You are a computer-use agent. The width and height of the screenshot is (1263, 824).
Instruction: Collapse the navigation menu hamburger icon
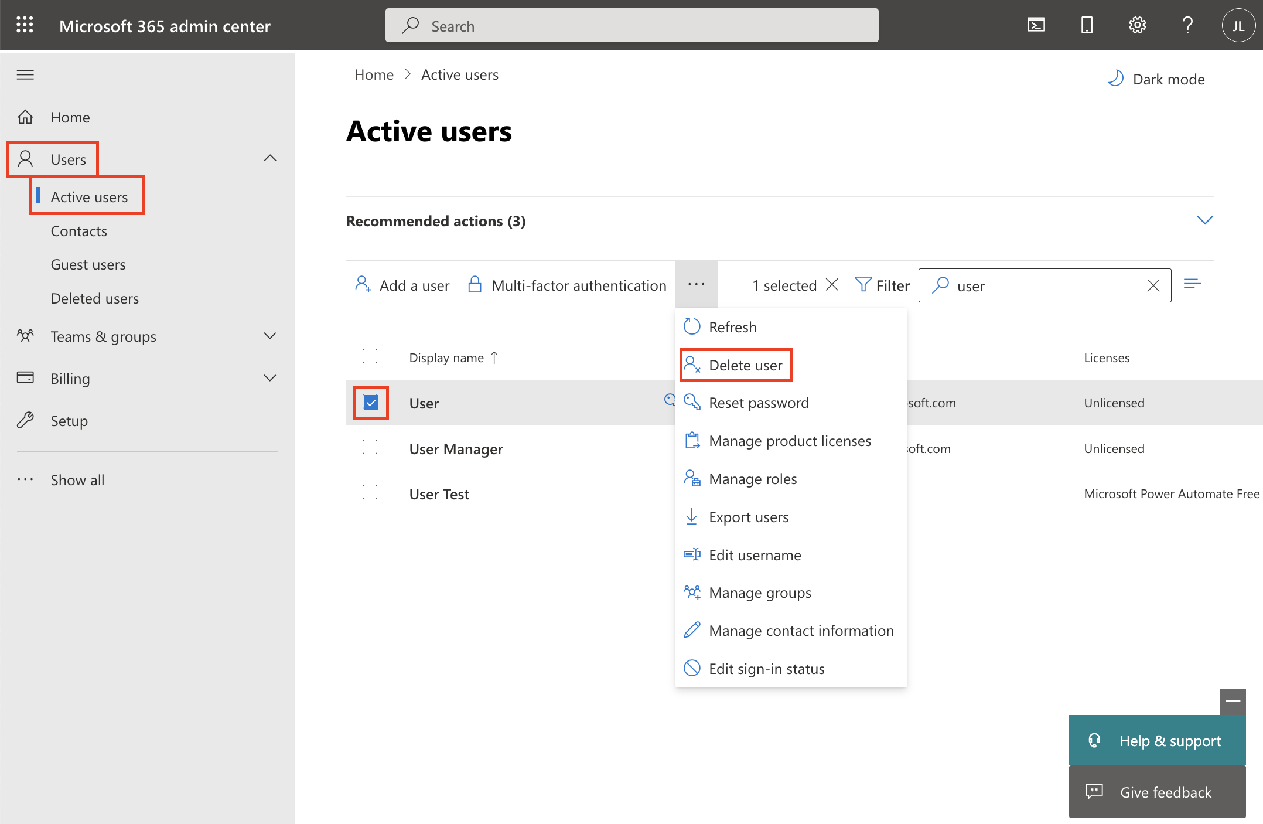pos(25,74)
